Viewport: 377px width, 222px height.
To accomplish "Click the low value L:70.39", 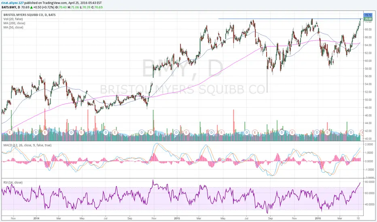I will coord(85,7).
